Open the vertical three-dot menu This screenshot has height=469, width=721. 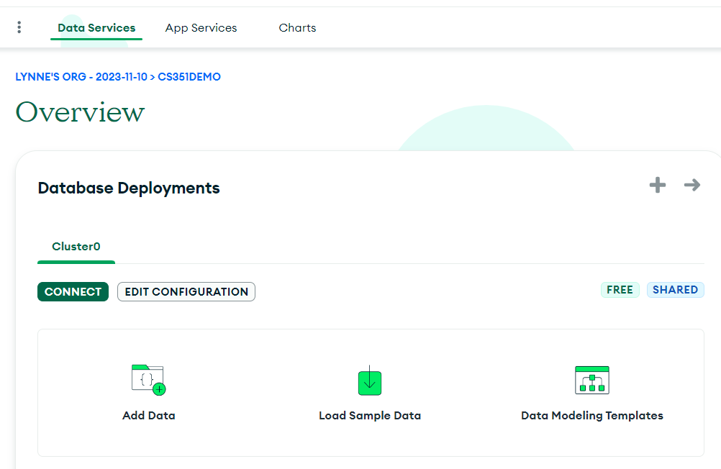pyautogui.click(x=19, y=27)
